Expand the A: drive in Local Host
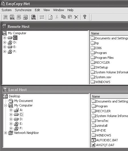This screenshot has height=151, width=128. click(11, 110)
